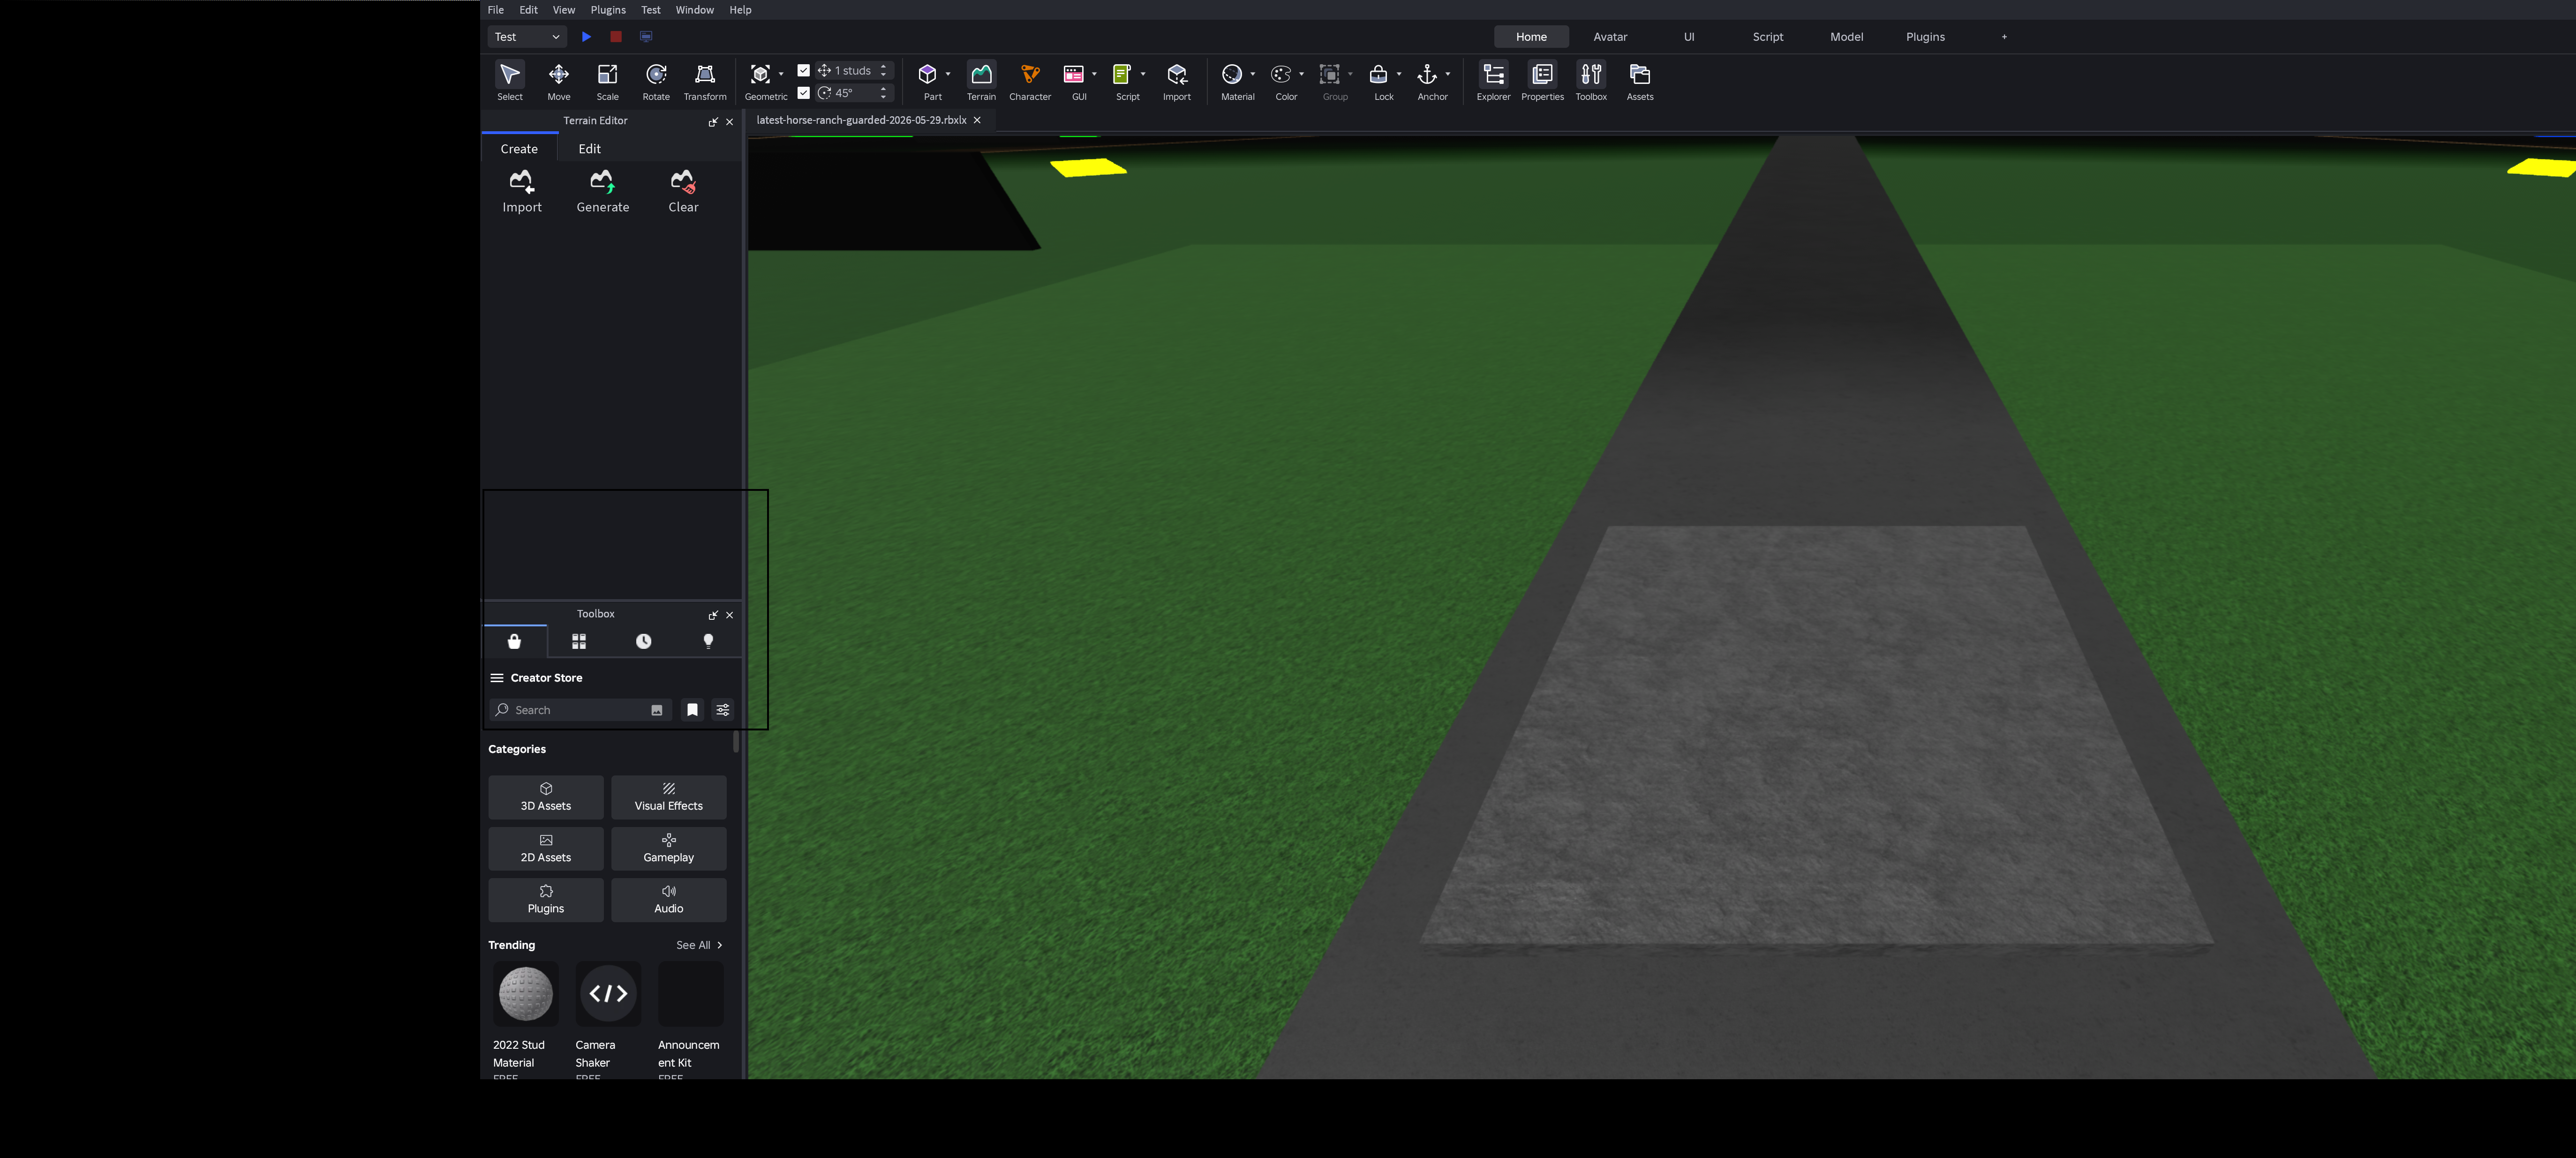Click See All for Trending
This screenshot has height=1158, width=2576.
pyautogui.click(x=699, y=945)
